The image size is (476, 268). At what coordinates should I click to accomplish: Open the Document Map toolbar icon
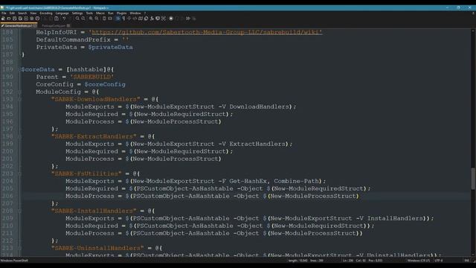[141, 19]
